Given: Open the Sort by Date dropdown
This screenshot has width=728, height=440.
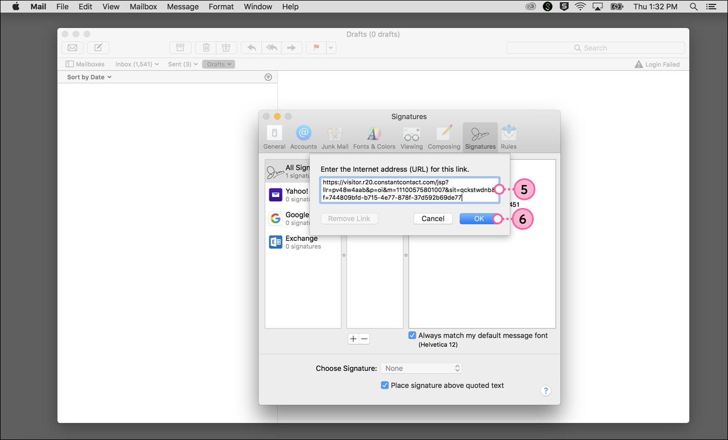Looking at the screenshot, I should 89,77.
